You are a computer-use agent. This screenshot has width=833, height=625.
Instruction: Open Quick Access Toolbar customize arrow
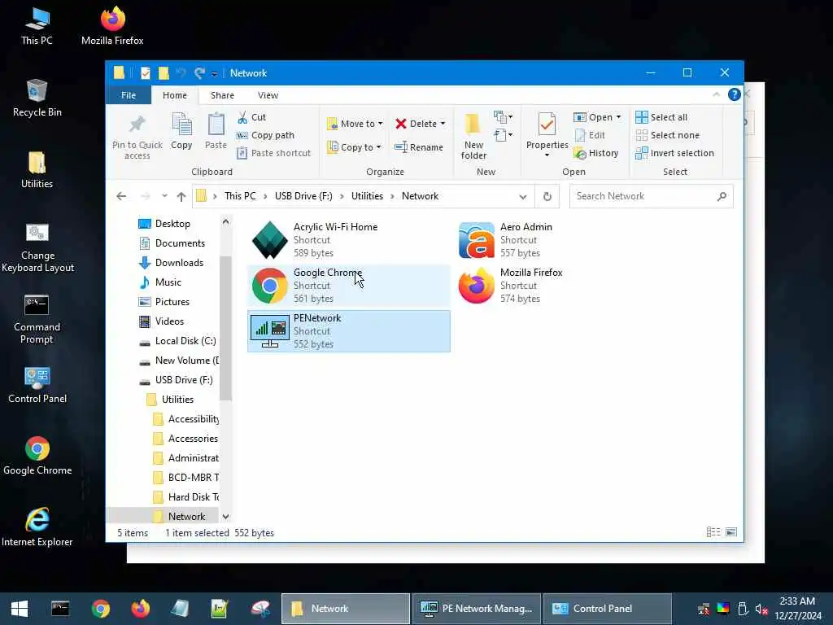(214, 74)
